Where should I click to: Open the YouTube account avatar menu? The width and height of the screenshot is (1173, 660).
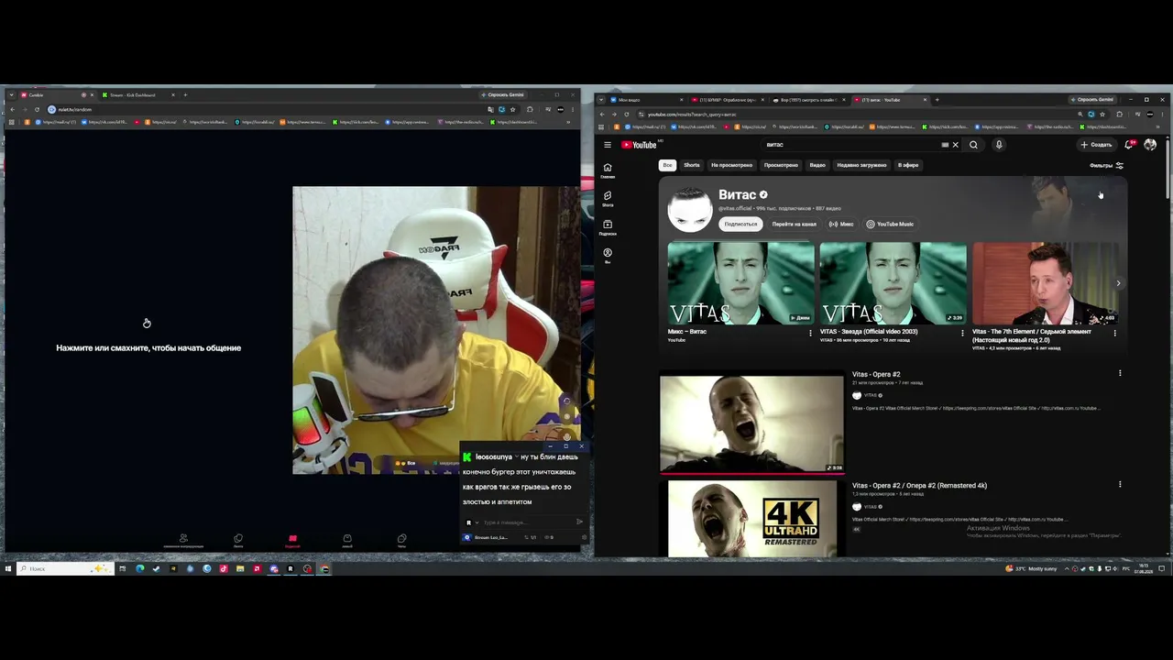(1150, 145)
